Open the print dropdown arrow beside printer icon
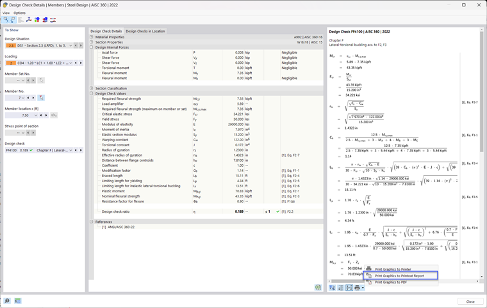This screenshot has width=487, height=308. [363, 288]
